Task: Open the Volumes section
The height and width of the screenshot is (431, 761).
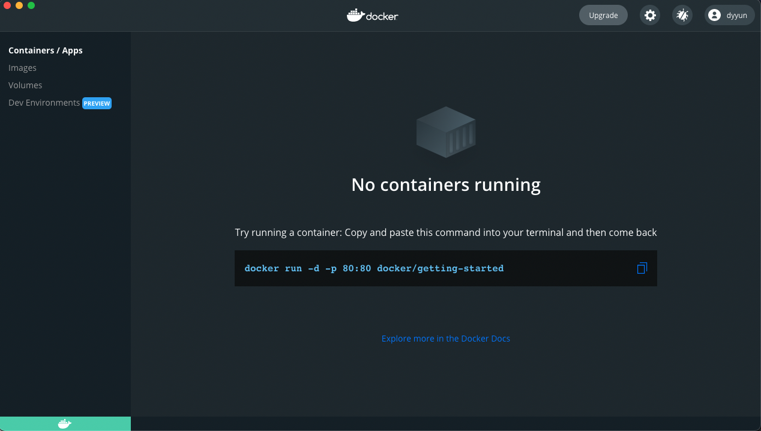Action: (x=25, y=85)
